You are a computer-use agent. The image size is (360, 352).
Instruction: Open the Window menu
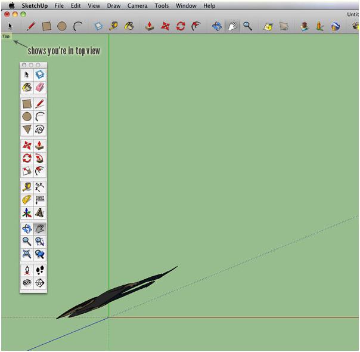[x=186, y=5]
